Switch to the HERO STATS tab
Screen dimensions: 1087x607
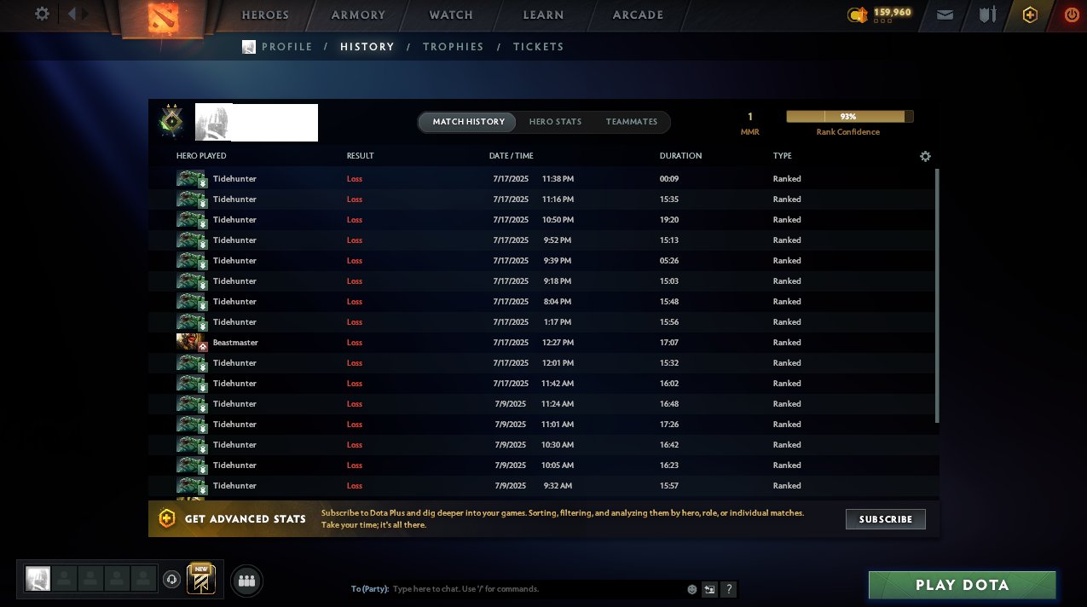point(555,122)
